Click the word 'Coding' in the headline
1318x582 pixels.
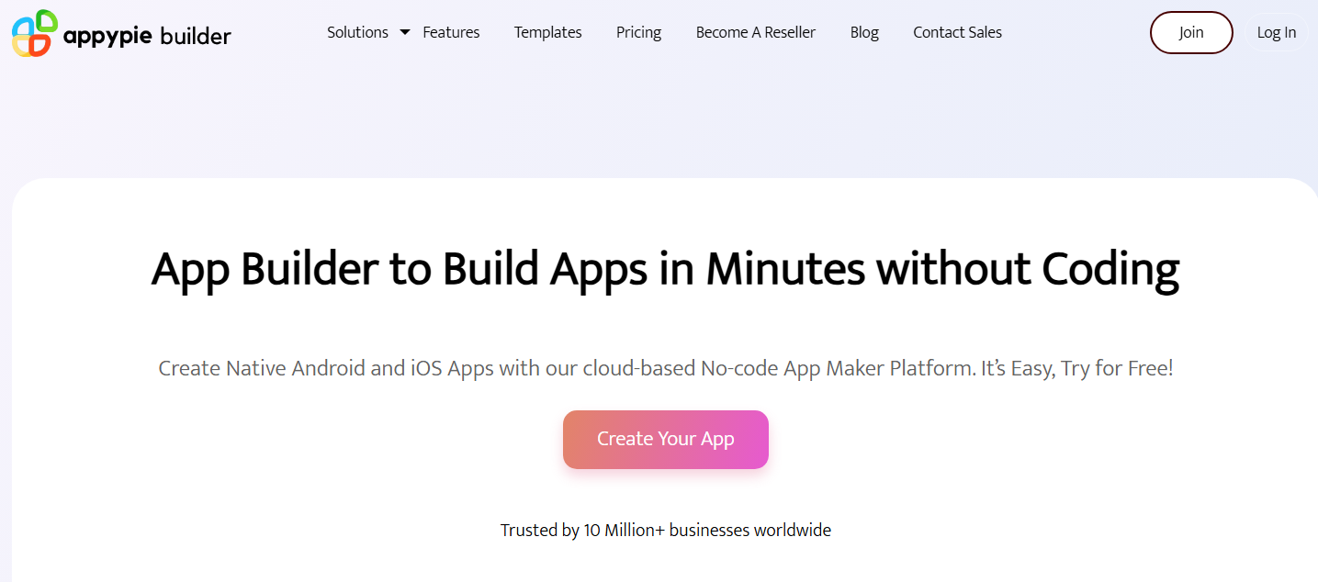click(x=1110, y=270)
